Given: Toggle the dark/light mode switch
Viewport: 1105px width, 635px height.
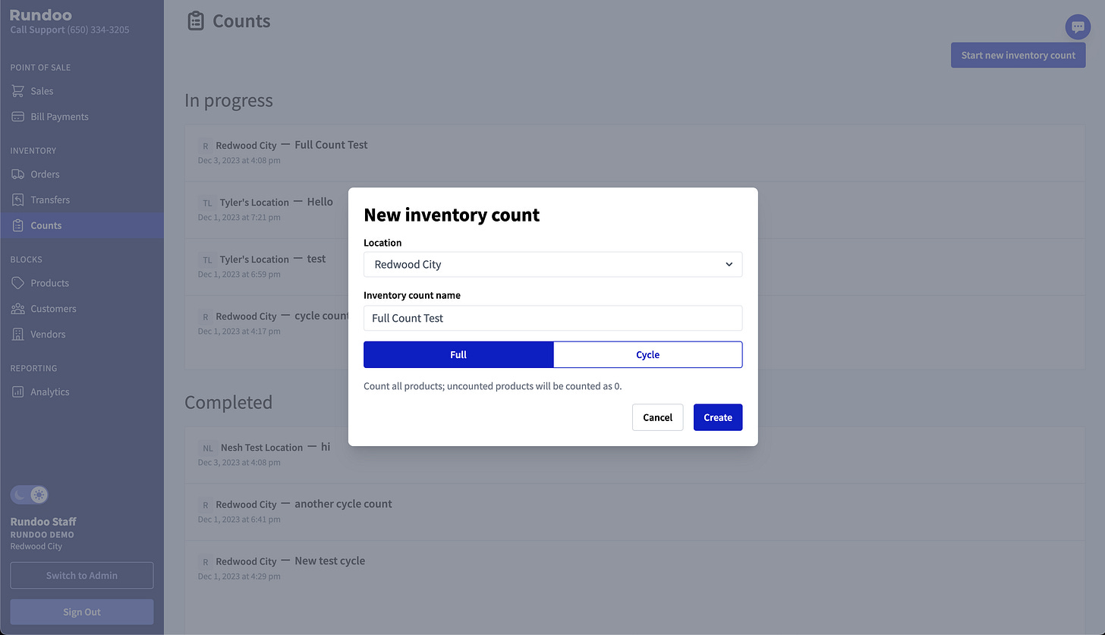Looking at the screenshot, I should tap(30, 495).
